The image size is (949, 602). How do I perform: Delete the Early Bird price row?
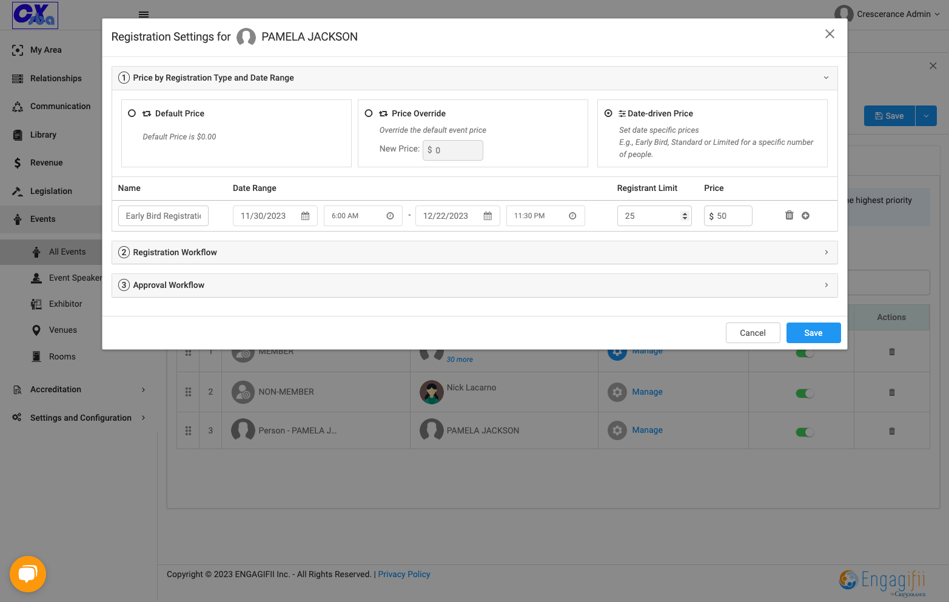coord(789,215)
